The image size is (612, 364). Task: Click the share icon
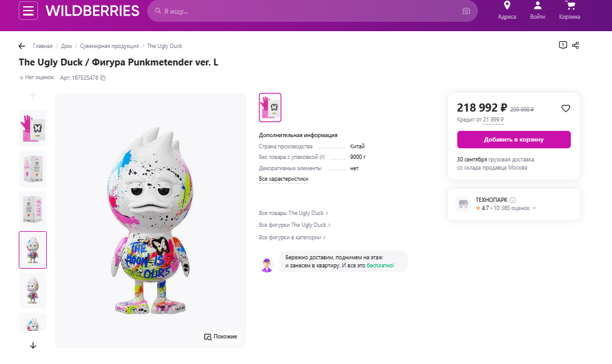pyautogui.click(x=576, y=45)
